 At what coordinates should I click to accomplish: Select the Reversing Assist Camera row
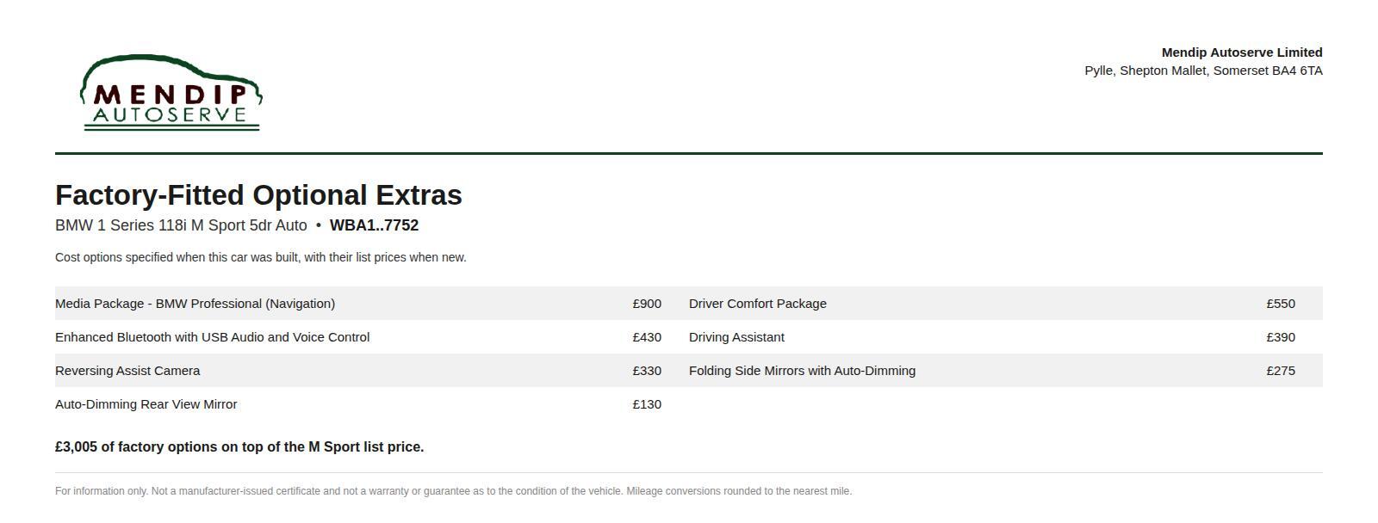358,371
